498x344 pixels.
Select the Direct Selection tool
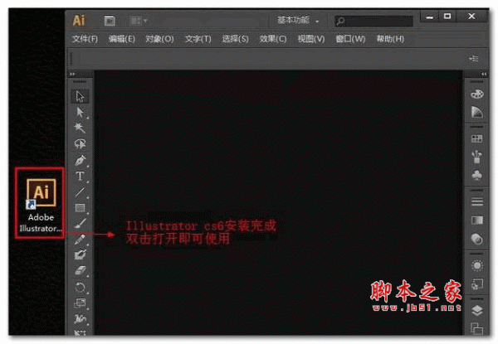point(80,112)
